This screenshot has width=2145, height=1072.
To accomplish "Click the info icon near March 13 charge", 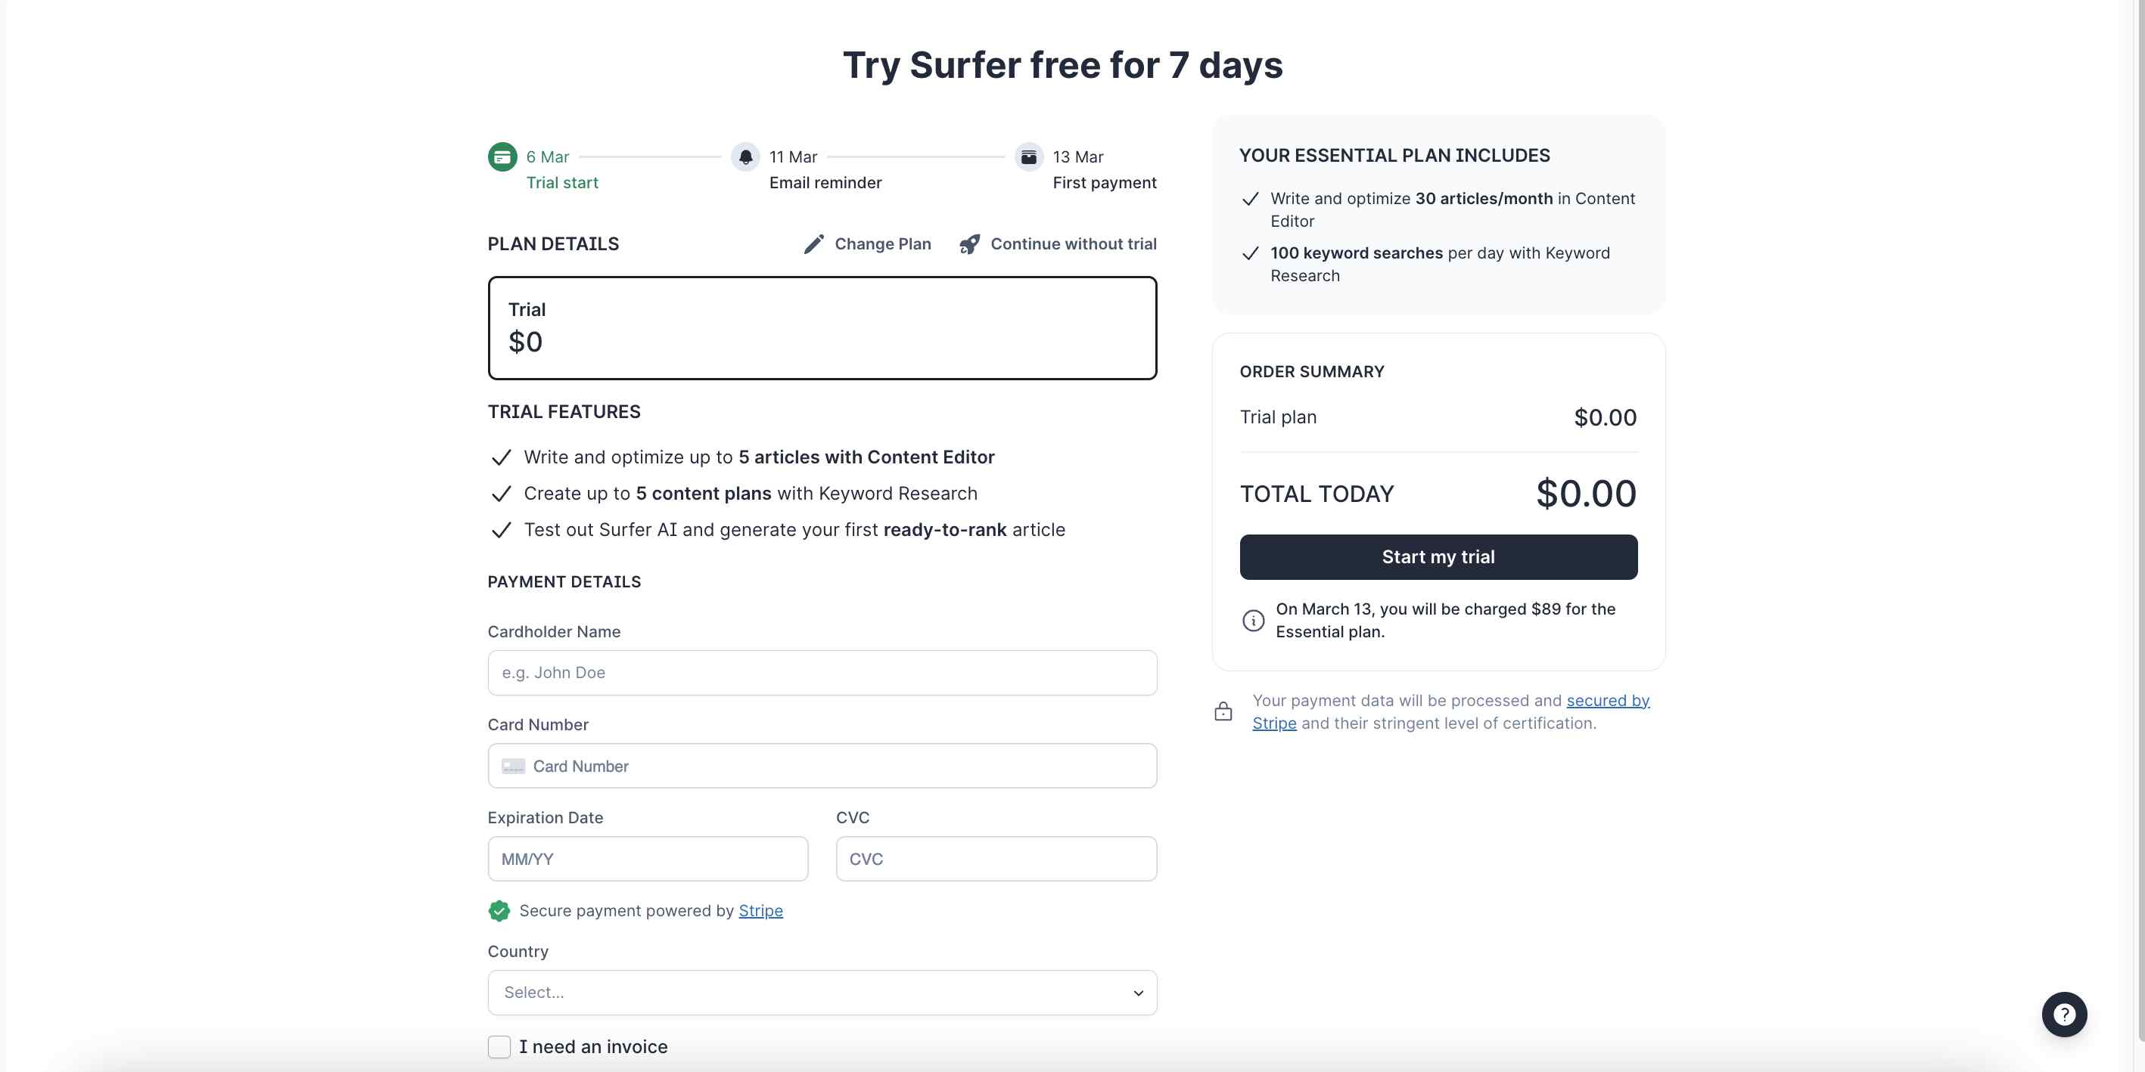I will (1253, 620).
